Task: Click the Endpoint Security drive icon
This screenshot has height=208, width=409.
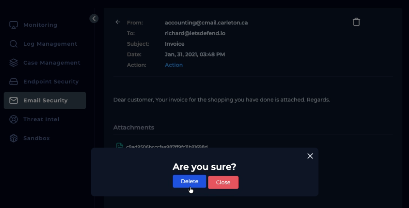Action: click(14, 82)
